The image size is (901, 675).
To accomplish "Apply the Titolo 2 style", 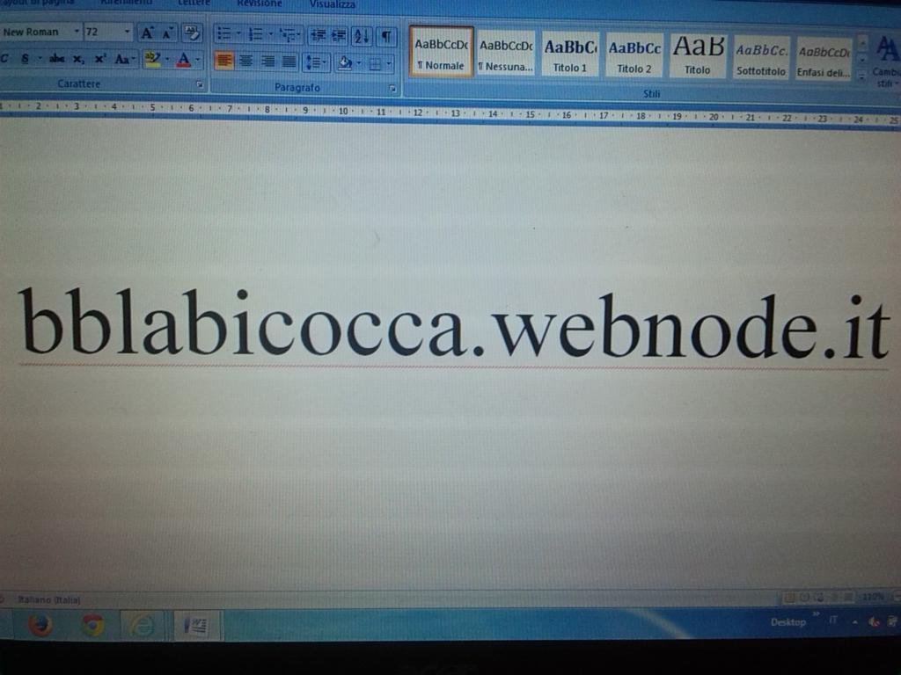I will pos(634,55).
